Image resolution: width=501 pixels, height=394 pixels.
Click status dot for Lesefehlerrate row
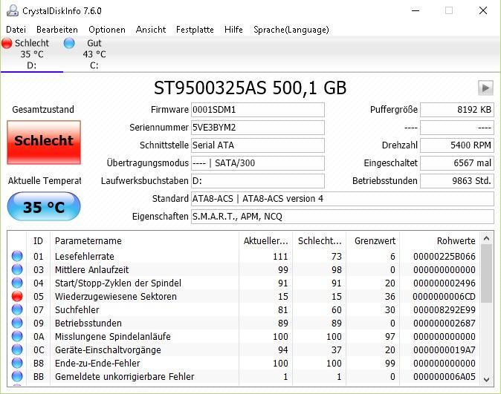pyautogui.click(x=17, y=256)
